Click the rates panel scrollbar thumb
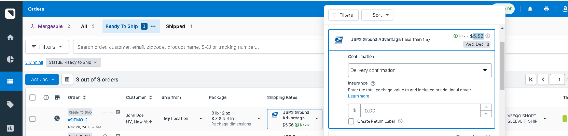The width and height of the screenshot is (568, 136). click(x=502, y=66)
